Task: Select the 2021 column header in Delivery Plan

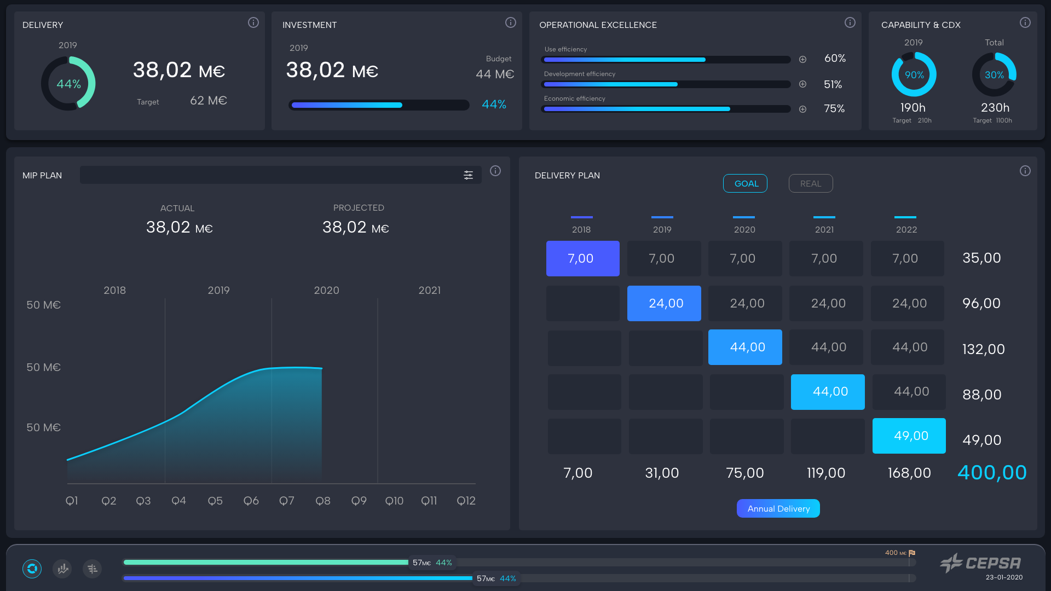Action: click(x=824, y=230)
